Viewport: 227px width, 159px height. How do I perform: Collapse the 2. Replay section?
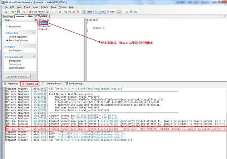point(34,46)
